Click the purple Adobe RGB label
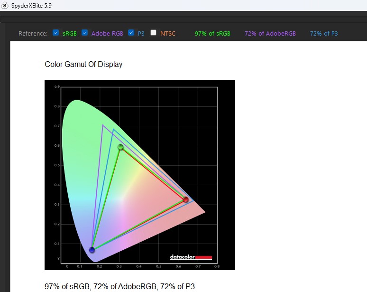 point(107,34)
